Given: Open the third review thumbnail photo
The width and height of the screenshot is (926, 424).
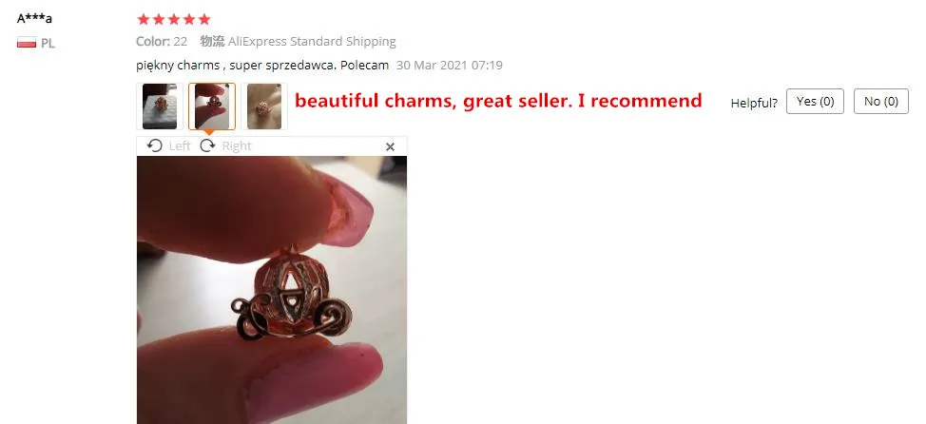Looking at the screenshot, I should point(264,106).
